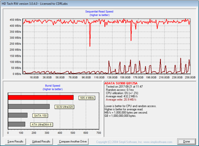Select the red burst speed bar

[41, 98]
